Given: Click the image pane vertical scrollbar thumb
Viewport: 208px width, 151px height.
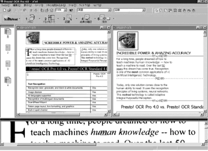Looking at the screenshot, I should [109, 56].
